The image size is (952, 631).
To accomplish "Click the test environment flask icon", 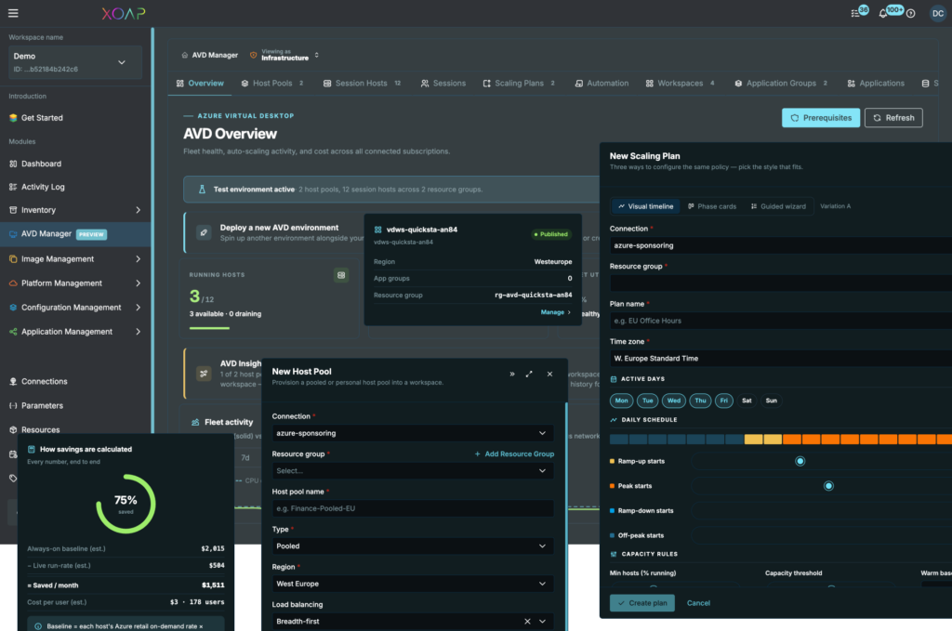I will point(202,190).
